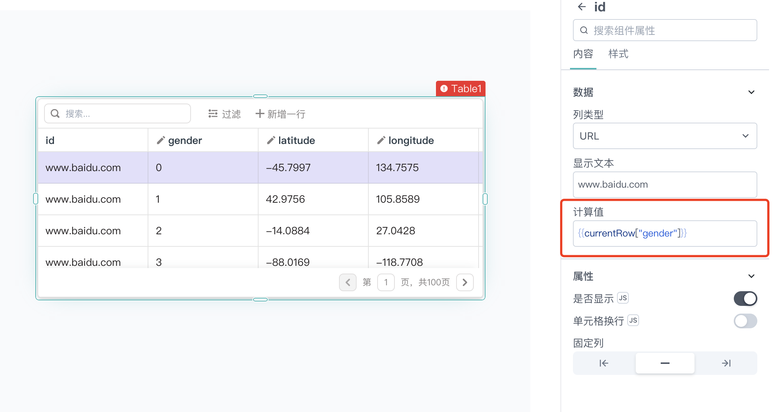Switch to the 内容 tab
772x412 pixels.
(x=583, y=54)
